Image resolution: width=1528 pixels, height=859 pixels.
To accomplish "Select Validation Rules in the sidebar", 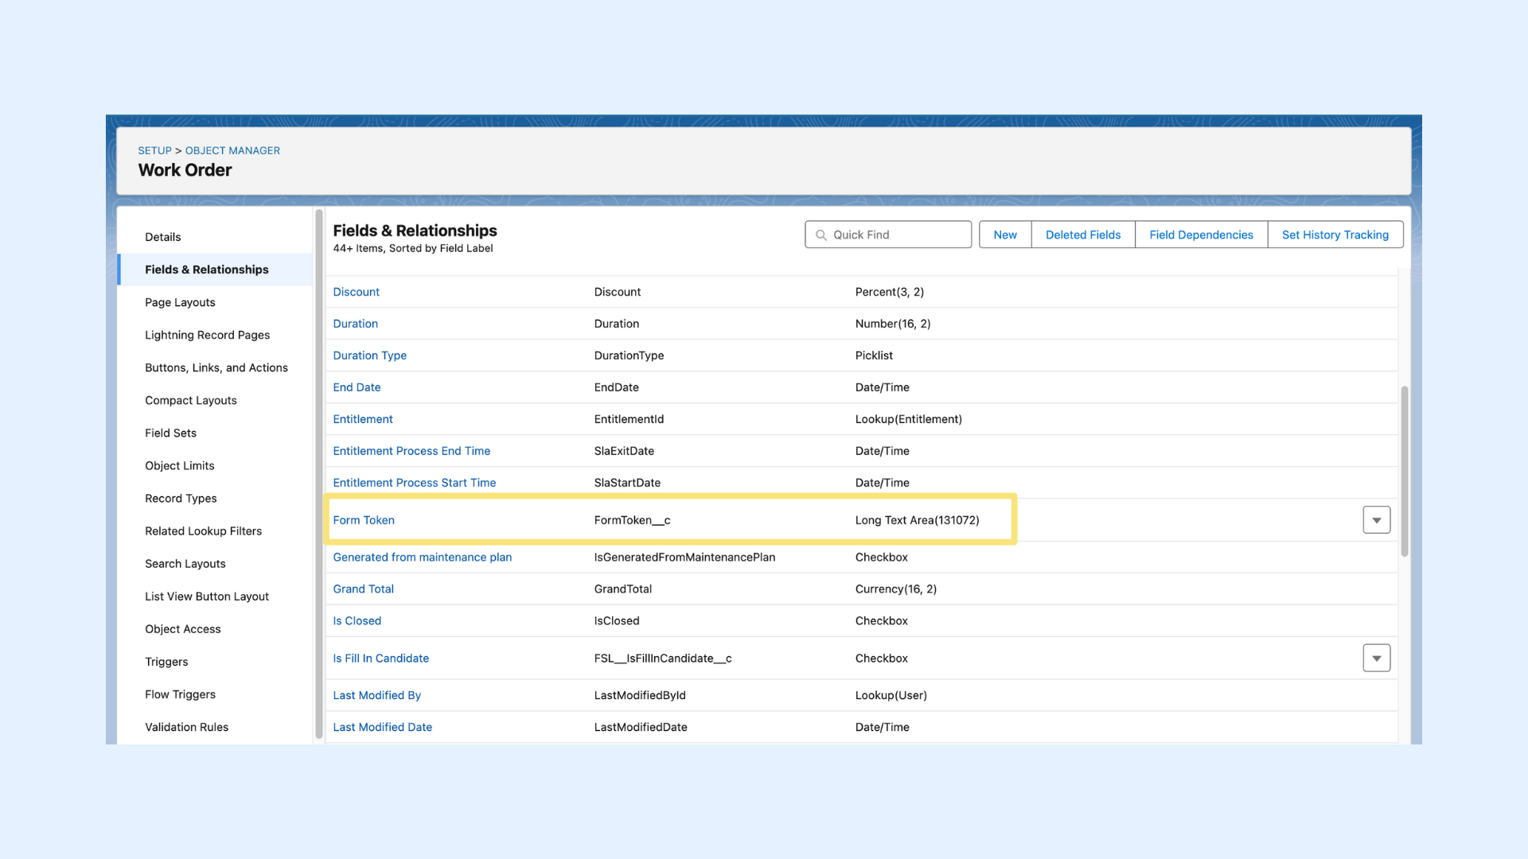I will (186, 727).
